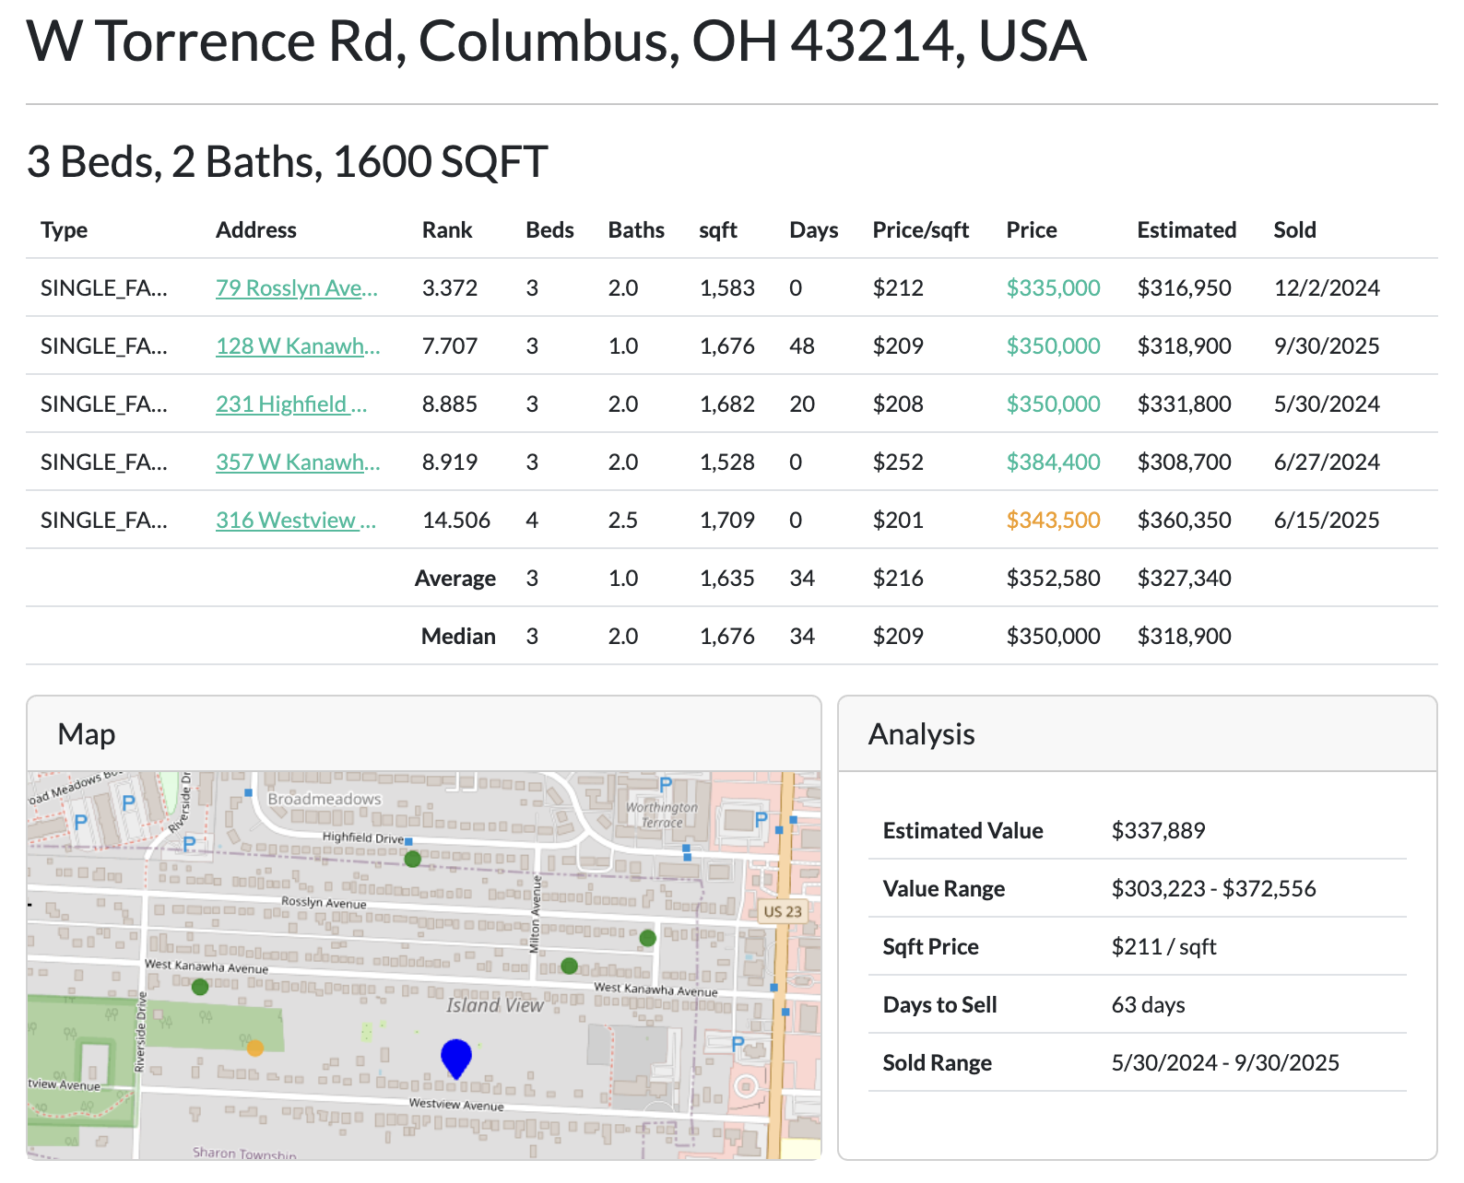
Task: Open the 79 Rosslyn Ave listing link
Action: tap(296, 287)
